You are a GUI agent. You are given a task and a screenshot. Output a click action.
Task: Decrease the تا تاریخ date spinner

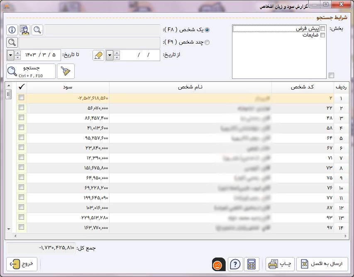(x=17, y=58)
